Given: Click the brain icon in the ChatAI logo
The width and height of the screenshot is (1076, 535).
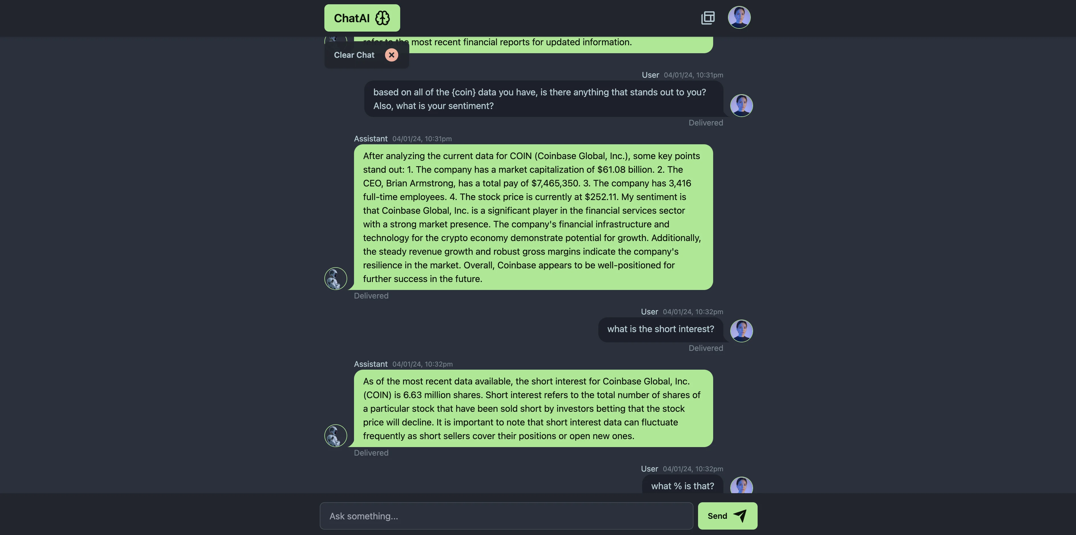Looking at the screenshot, I should [x=382, y=18].
